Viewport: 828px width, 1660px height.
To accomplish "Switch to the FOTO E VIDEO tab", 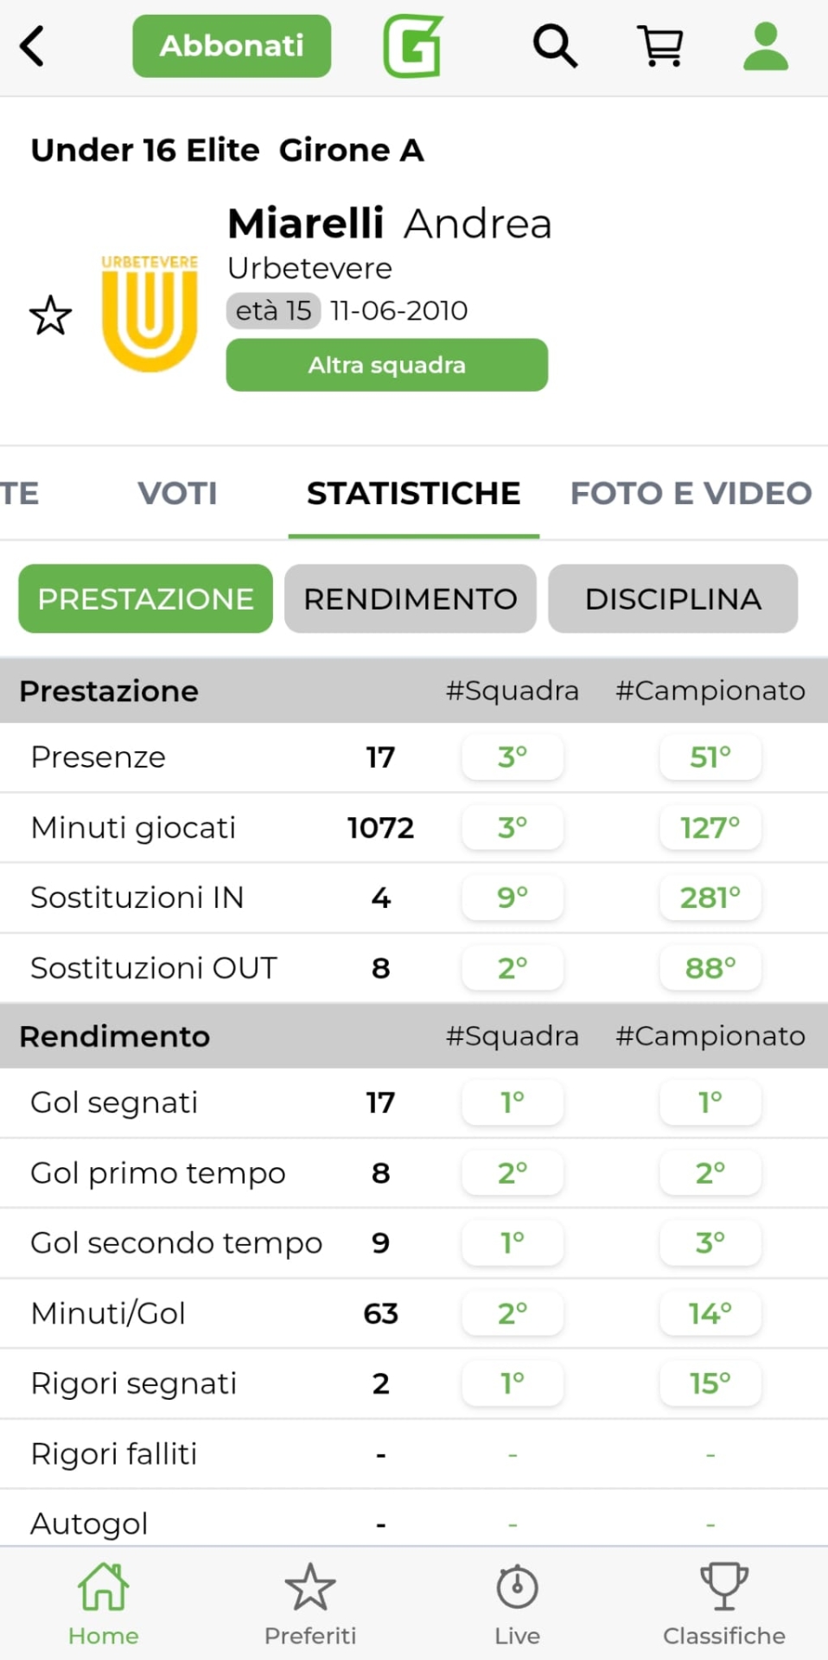I will pyautogui.click(x=691, y=494).
